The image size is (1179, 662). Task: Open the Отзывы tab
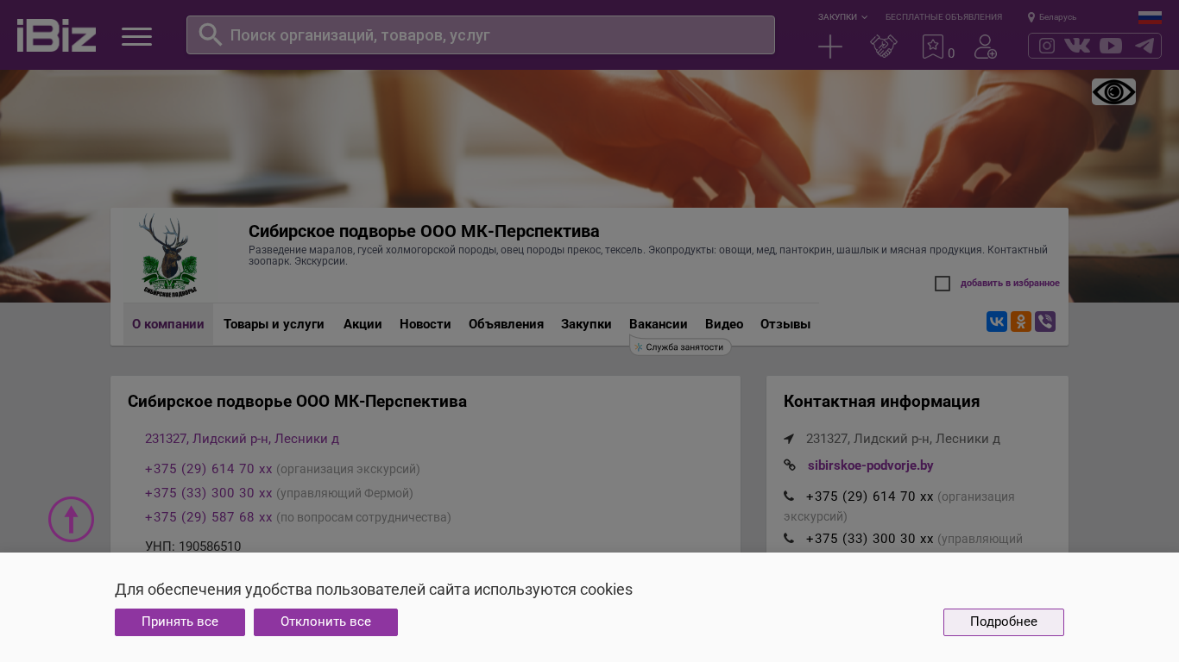pos(785,324)
